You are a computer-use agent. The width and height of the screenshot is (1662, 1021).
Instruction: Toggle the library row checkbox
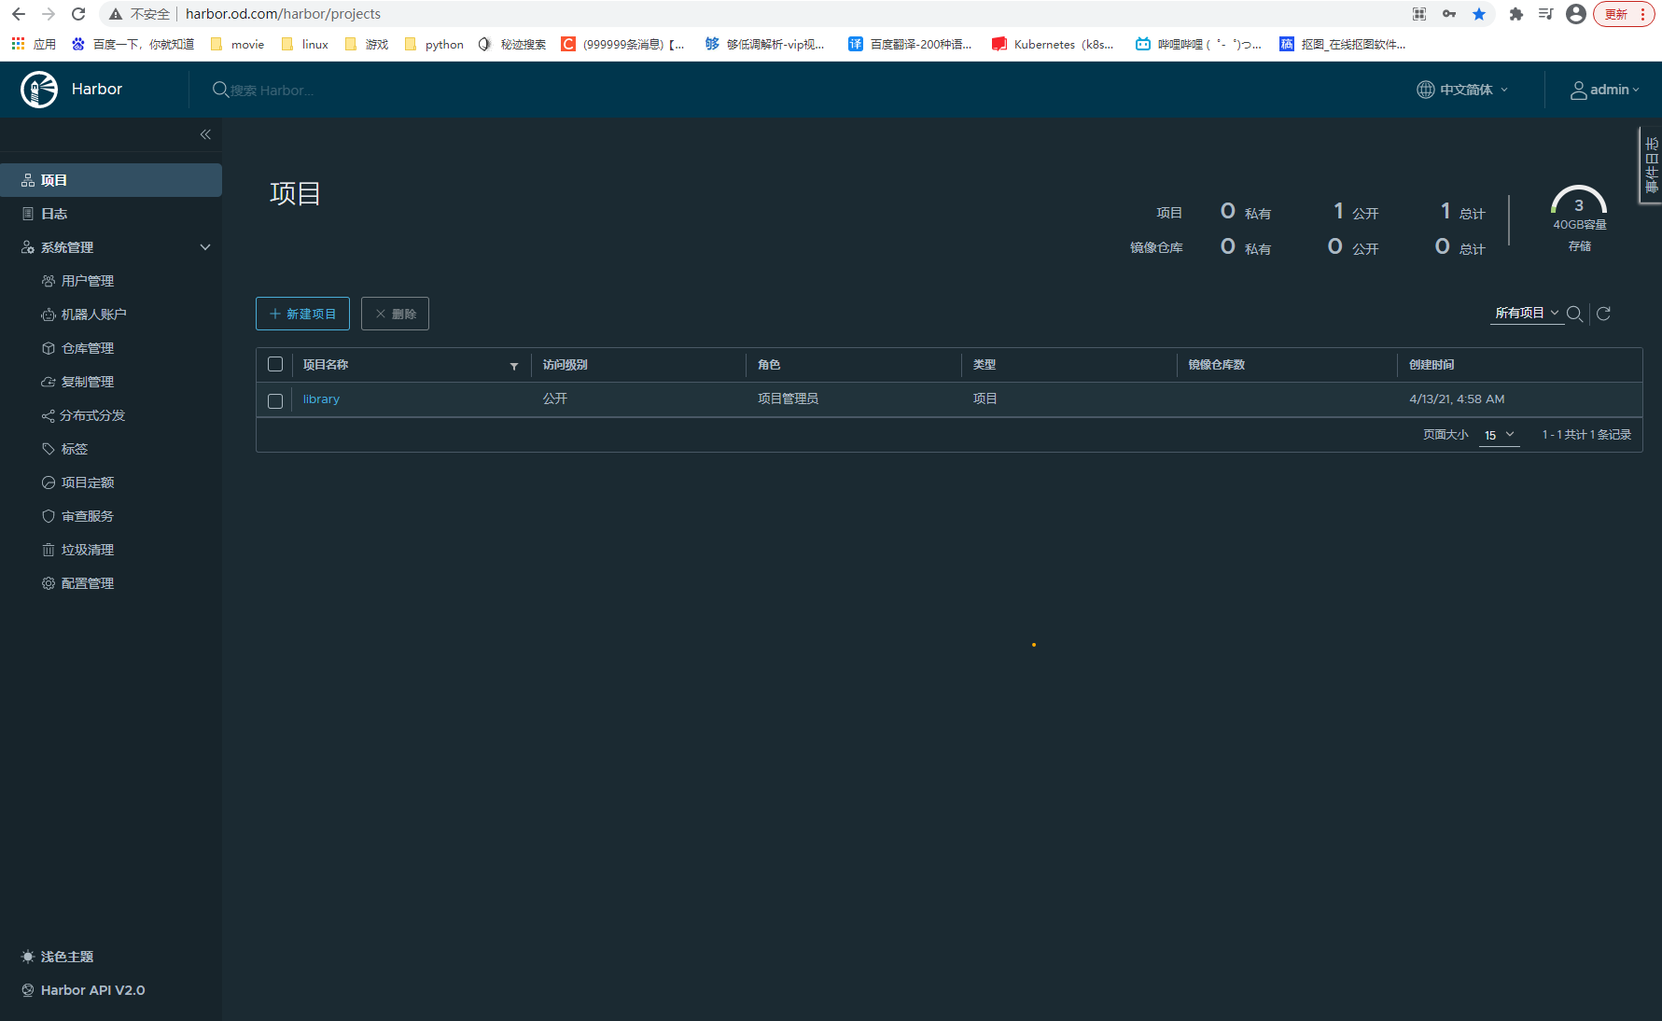click(x=275, y=400)
